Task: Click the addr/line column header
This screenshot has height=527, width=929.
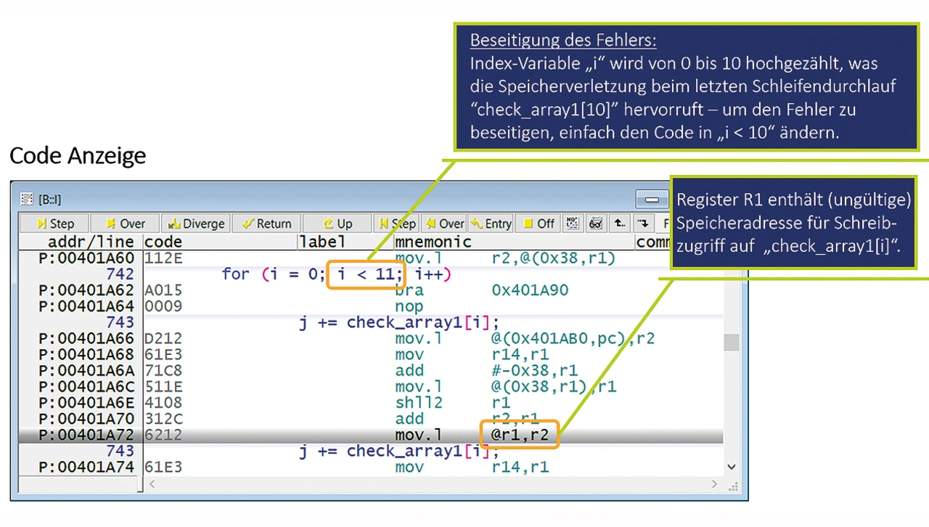Action: tap(81, 242)
